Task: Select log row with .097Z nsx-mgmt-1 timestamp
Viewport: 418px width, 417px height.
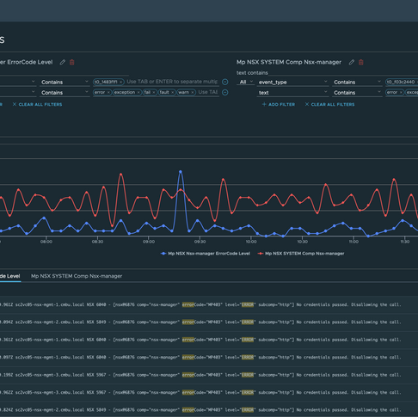Action: pos(209,358)
